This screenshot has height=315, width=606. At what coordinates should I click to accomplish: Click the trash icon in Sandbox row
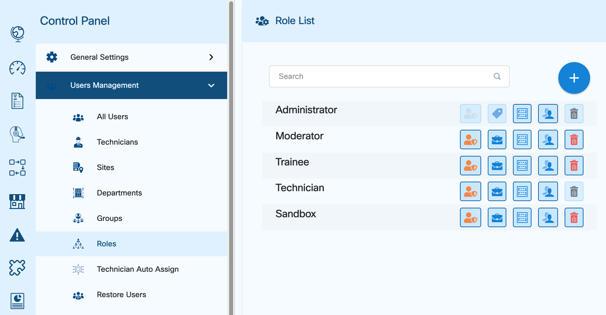[574, 218]
